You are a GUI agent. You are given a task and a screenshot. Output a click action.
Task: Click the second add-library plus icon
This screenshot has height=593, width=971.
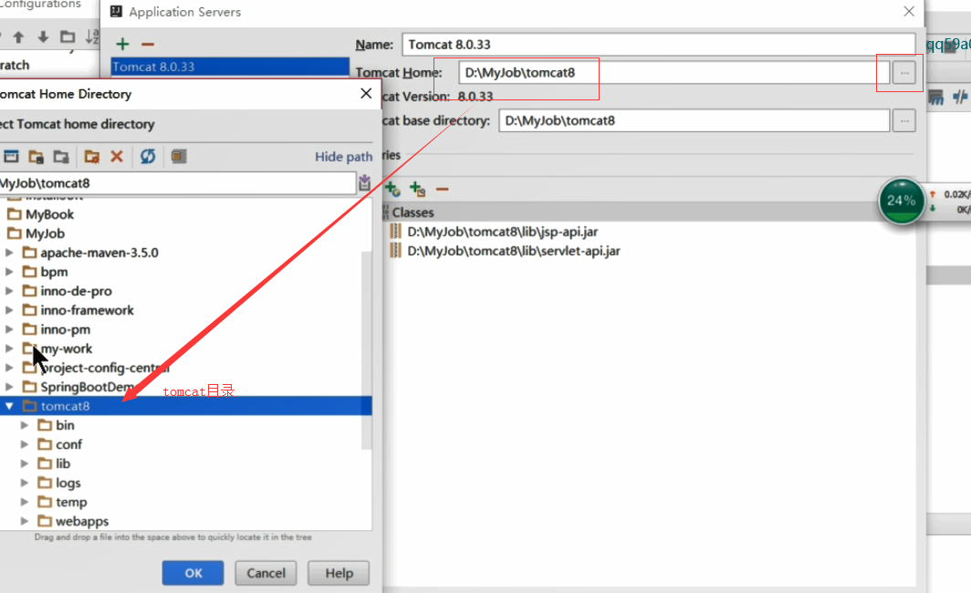tap(417, 189)
